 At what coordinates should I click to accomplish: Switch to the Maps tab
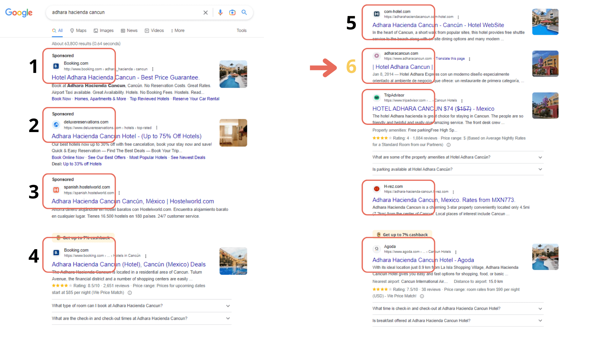[x=78, y=31]
